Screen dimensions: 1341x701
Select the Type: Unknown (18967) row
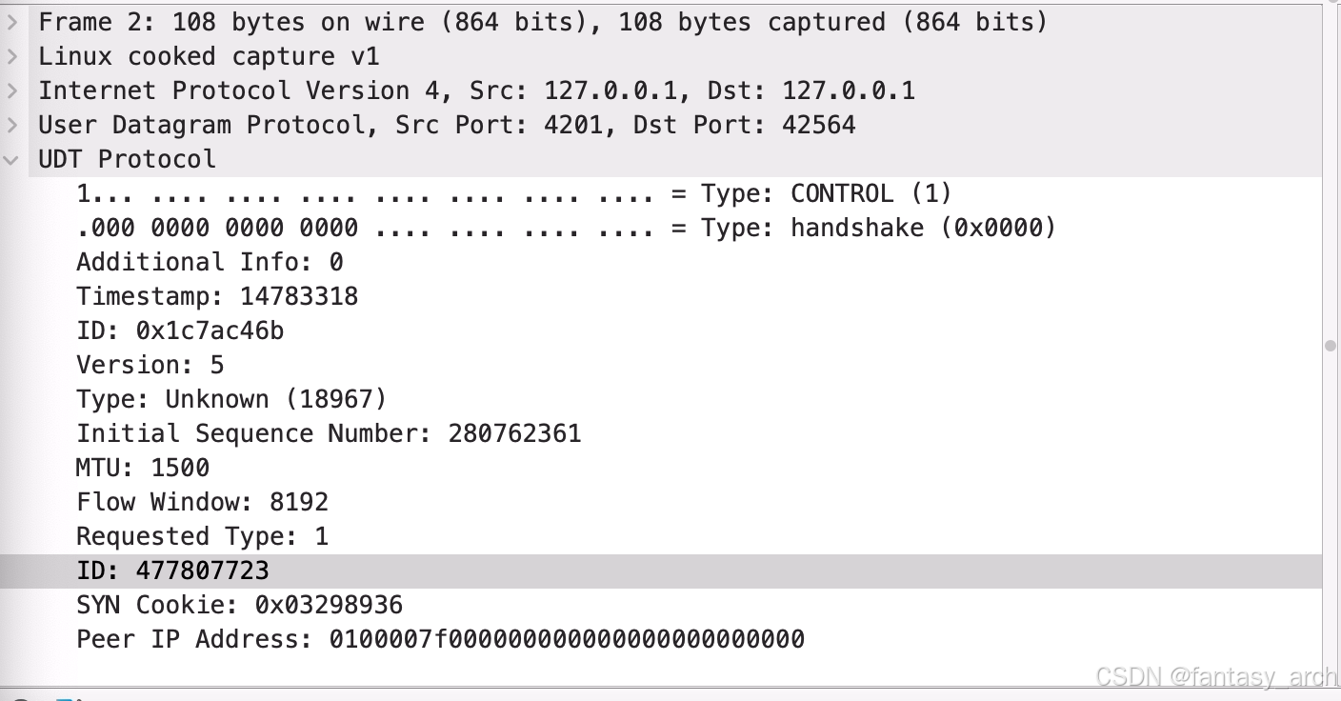coord(230,398)
